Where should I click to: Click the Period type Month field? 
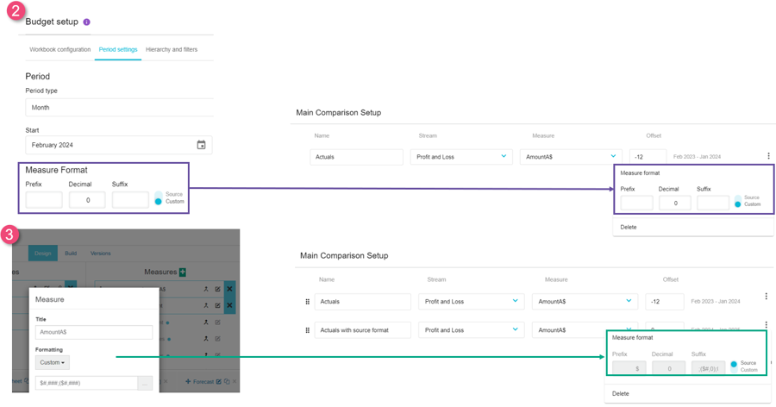119,108
